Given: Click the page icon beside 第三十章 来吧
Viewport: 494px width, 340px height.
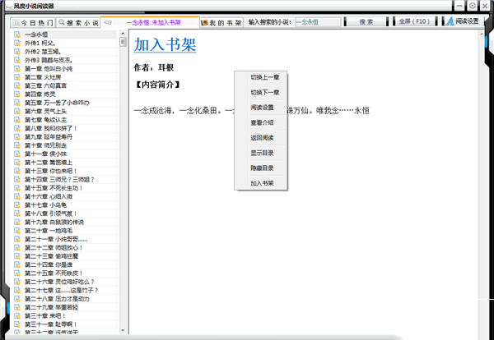Looking at the screenshot, I should 17,316.
